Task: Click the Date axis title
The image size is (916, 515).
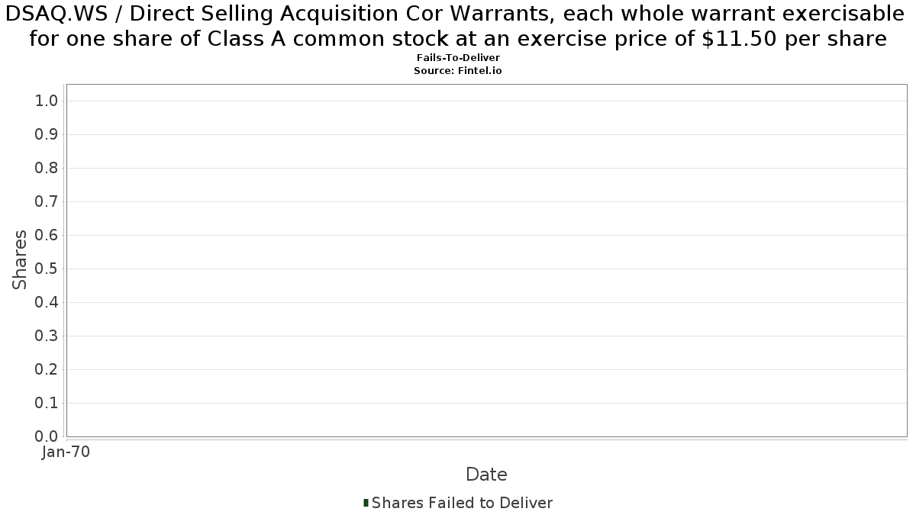Action: [x=486, y=475]
